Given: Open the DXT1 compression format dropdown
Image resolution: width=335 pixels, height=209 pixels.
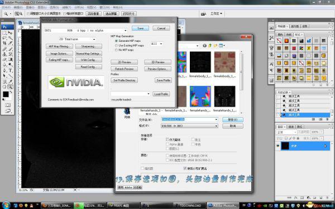Looking at the screenshot, I should pos(86,31).
